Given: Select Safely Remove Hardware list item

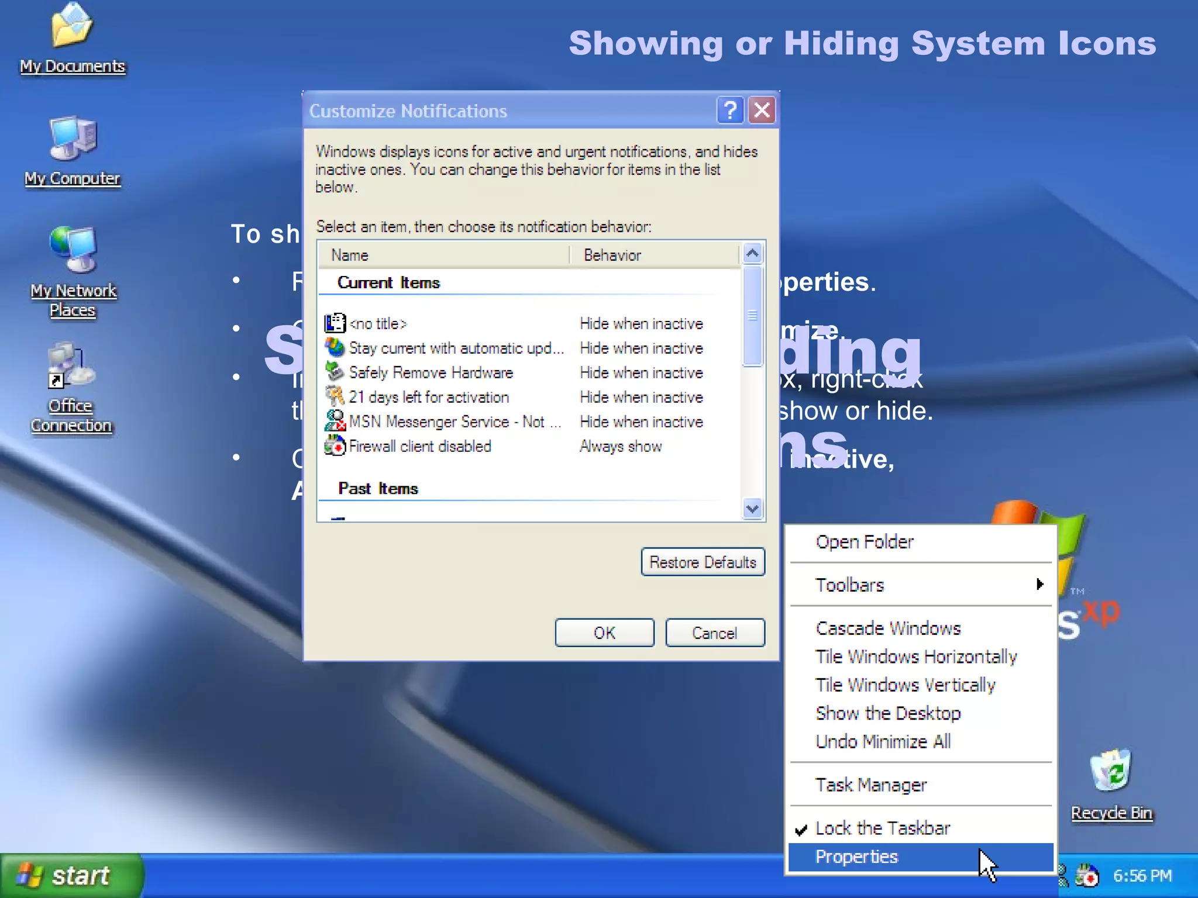Looking at the screenshot, I should [x=431, y=372].
